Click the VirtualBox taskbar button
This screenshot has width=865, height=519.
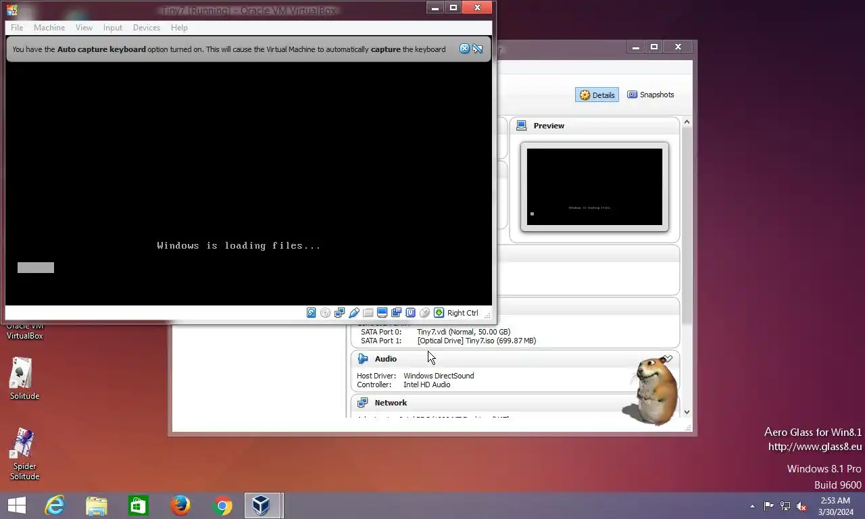coord(263,505)
